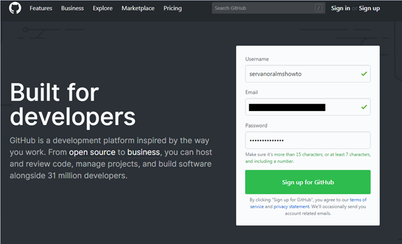Open the Features menu item
The height and width of the screenshot is (244, 402).
click(41, 8)
